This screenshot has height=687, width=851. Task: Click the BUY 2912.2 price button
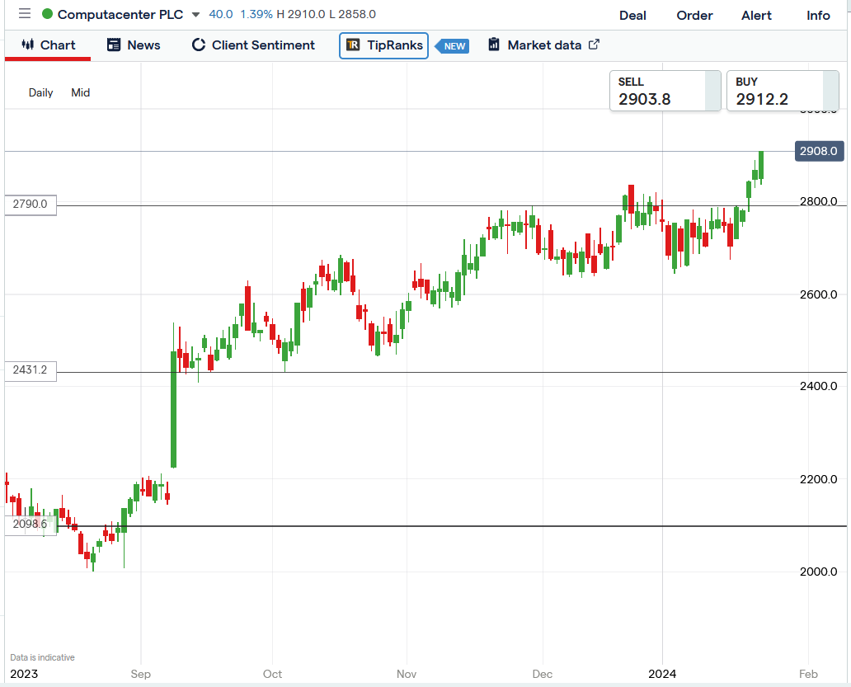click(783, 91)
